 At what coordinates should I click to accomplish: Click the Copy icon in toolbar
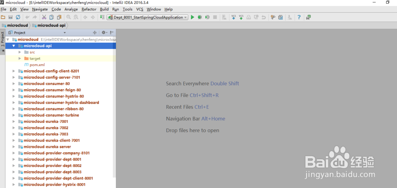[x=51, y=17]
